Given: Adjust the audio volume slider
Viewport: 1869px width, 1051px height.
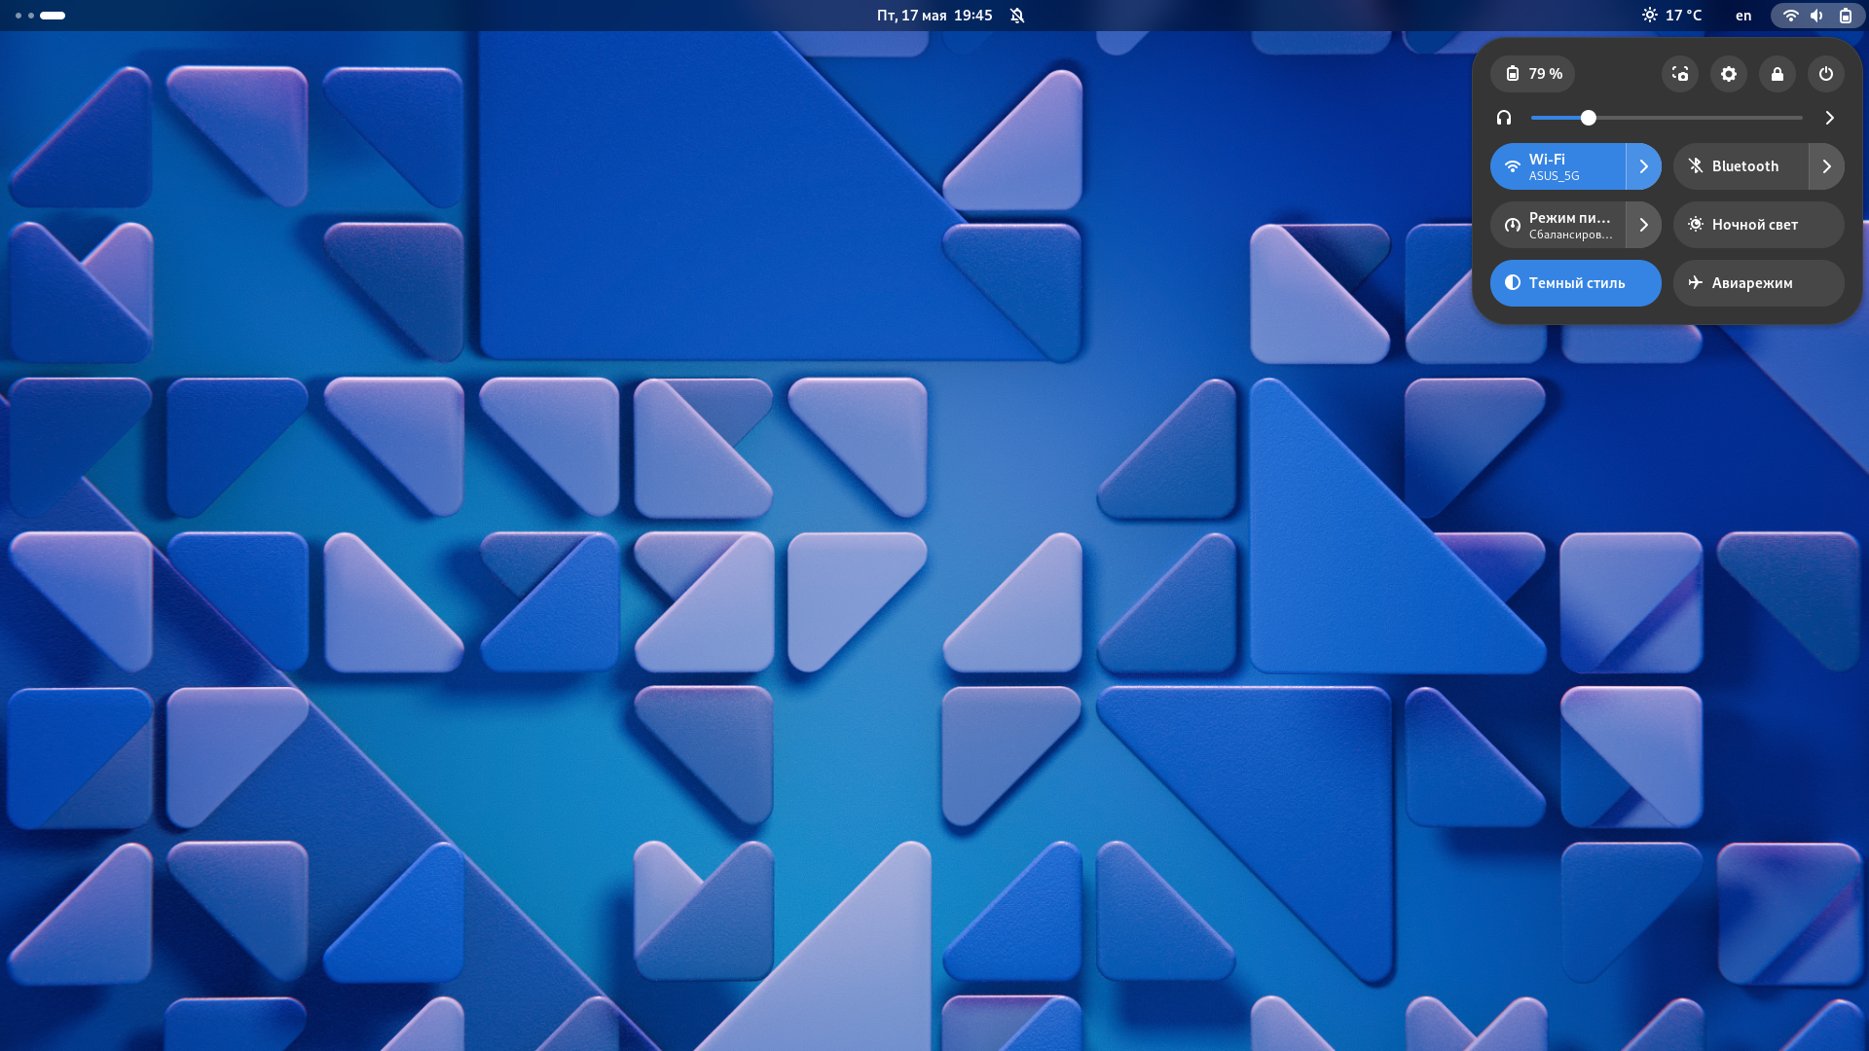Looking at the screenshot, I should (1590, 117).
